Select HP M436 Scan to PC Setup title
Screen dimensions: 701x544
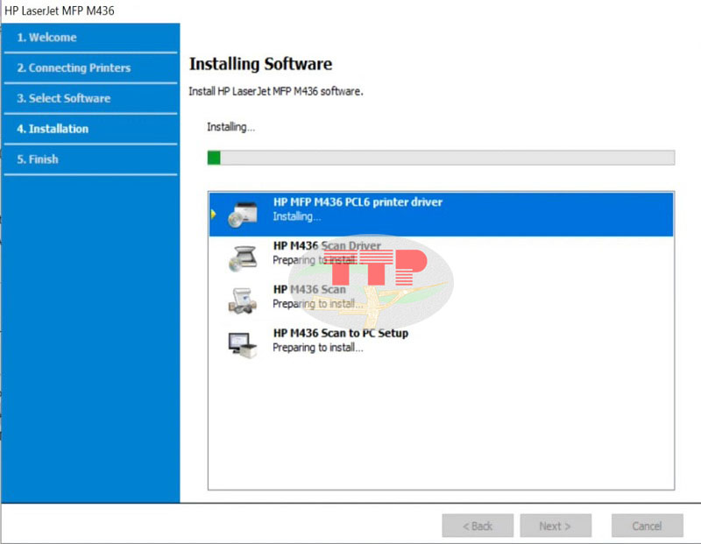tap(341, 333)
